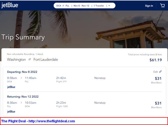This screenshot has height=125, width=168.
Task: Click '2h 42m' duration
Action: [61, 78]
